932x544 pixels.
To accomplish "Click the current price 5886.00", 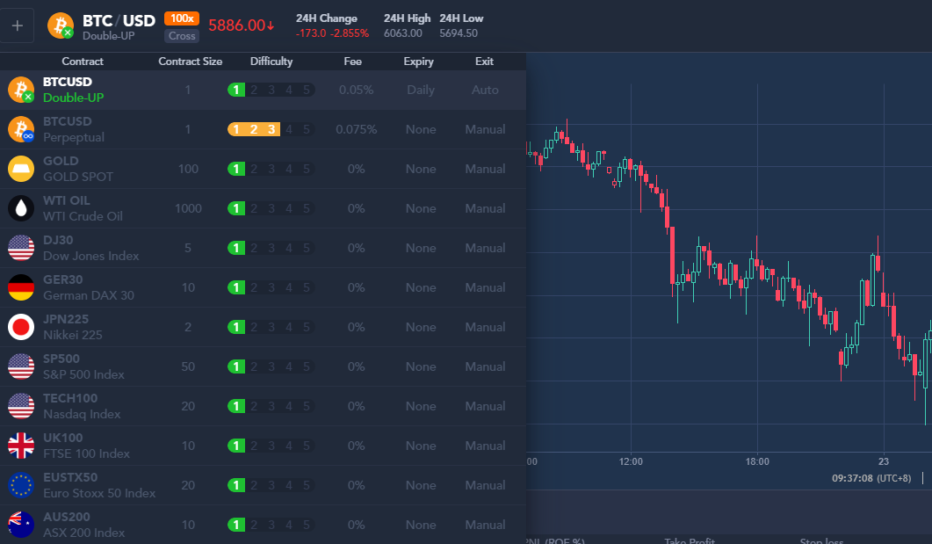I will pos(242,25).
